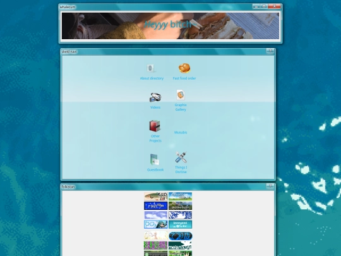Viewport: 341px width, 256px height.
Task: Open the white clouds site button
Action: (x=156, y=215)
